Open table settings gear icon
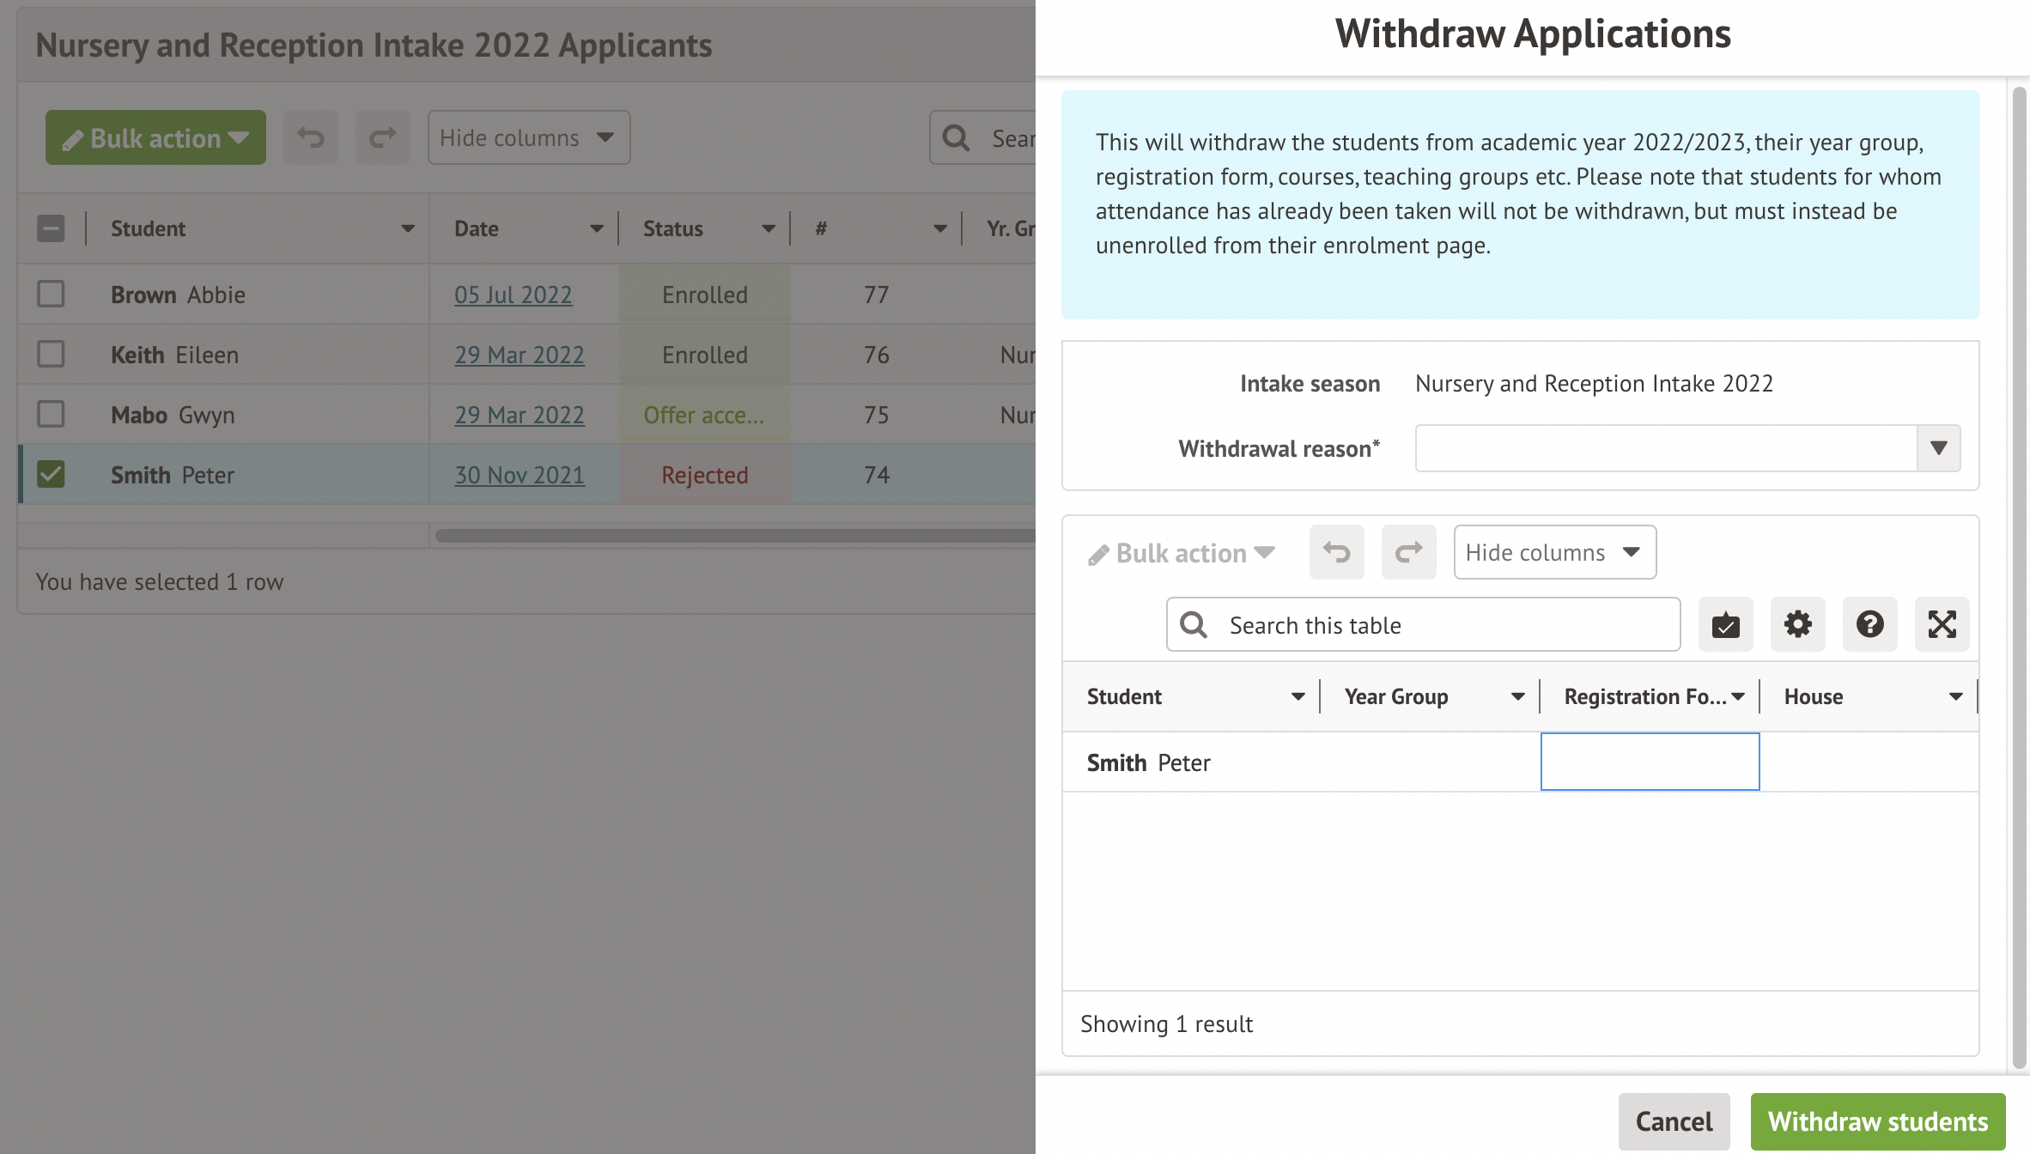This screenshot has height=1154, width=2030. [x=1797, y=624]
